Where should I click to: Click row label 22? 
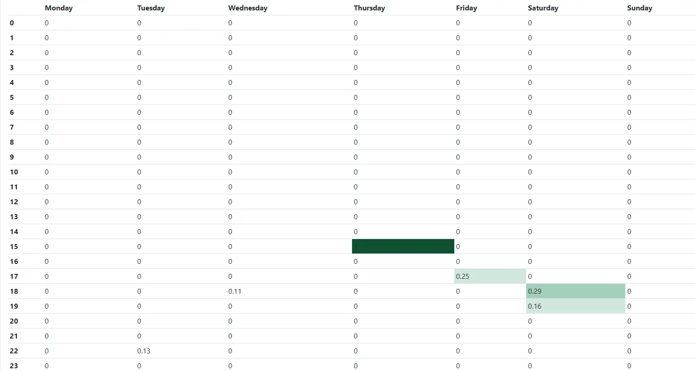click(x=14, y=351)
